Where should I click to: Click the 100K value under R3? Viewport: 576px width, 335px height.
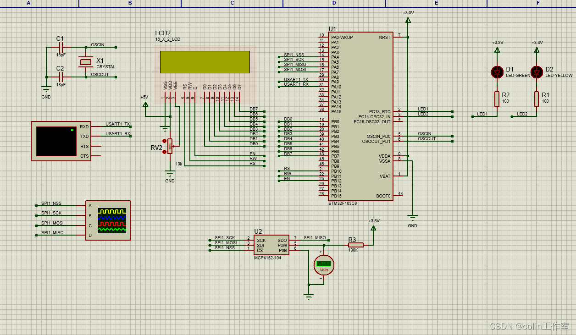(354, 250)
